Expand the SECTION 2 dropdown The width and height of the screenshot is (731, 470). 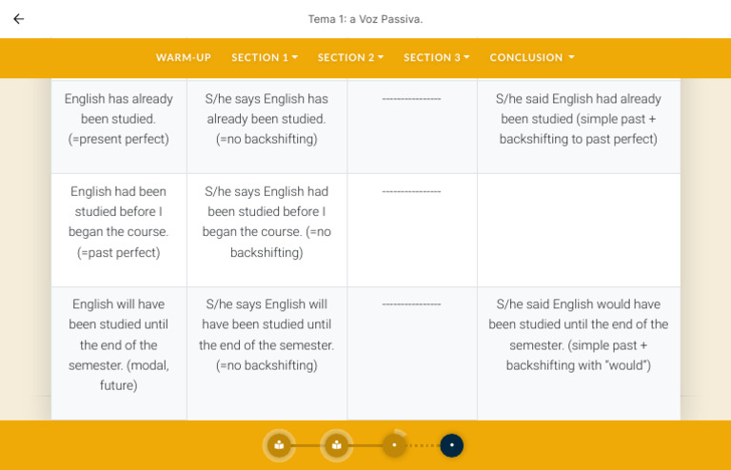click(x=350, y=57)
